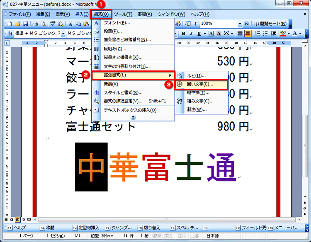Click F1 ヘルプ function key button
The width and height of the screenshot is (311, 242).
(x=17, y=228)
